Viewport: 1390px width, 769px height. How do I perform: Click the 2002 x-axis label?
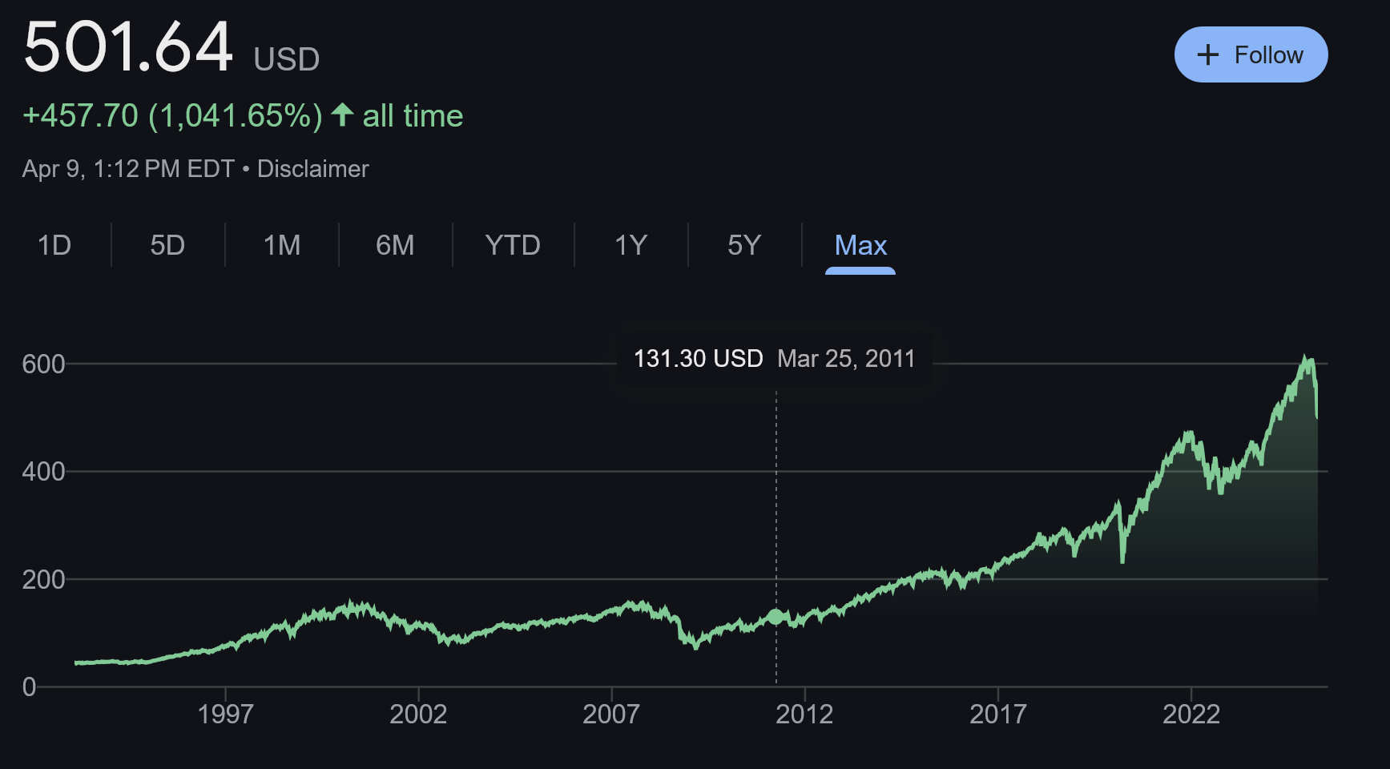[418, 714]
